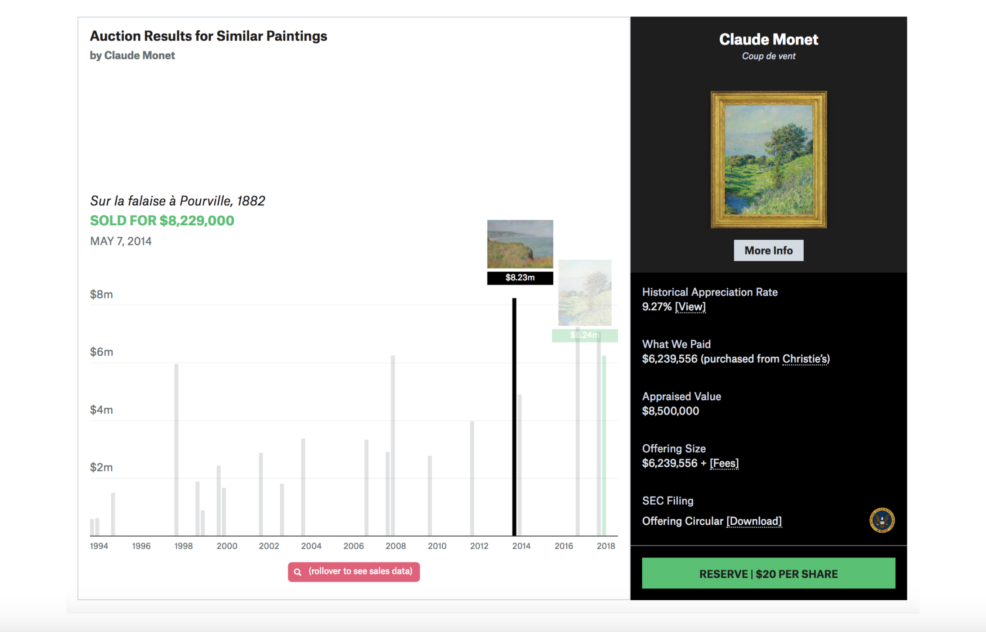Click the Appraised Value $8,500,000 amount
Viewport: 986px width, 632px height.
pos(671,411)
